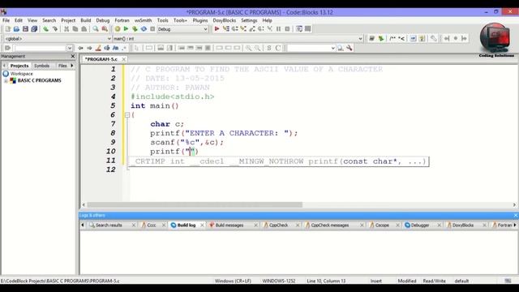Open the Build menu
The height and width of the screenshot is (292, 519).
pyautogui.click(x=86, y=20)
